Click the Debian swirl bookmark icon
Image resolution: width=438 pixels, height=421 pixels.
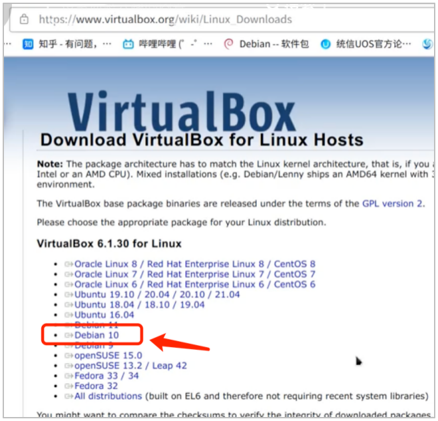pos(229,44)
